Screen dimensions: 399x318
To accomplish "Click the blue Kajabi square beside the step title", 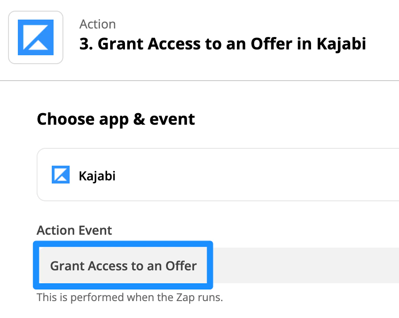I will (35, 37).
